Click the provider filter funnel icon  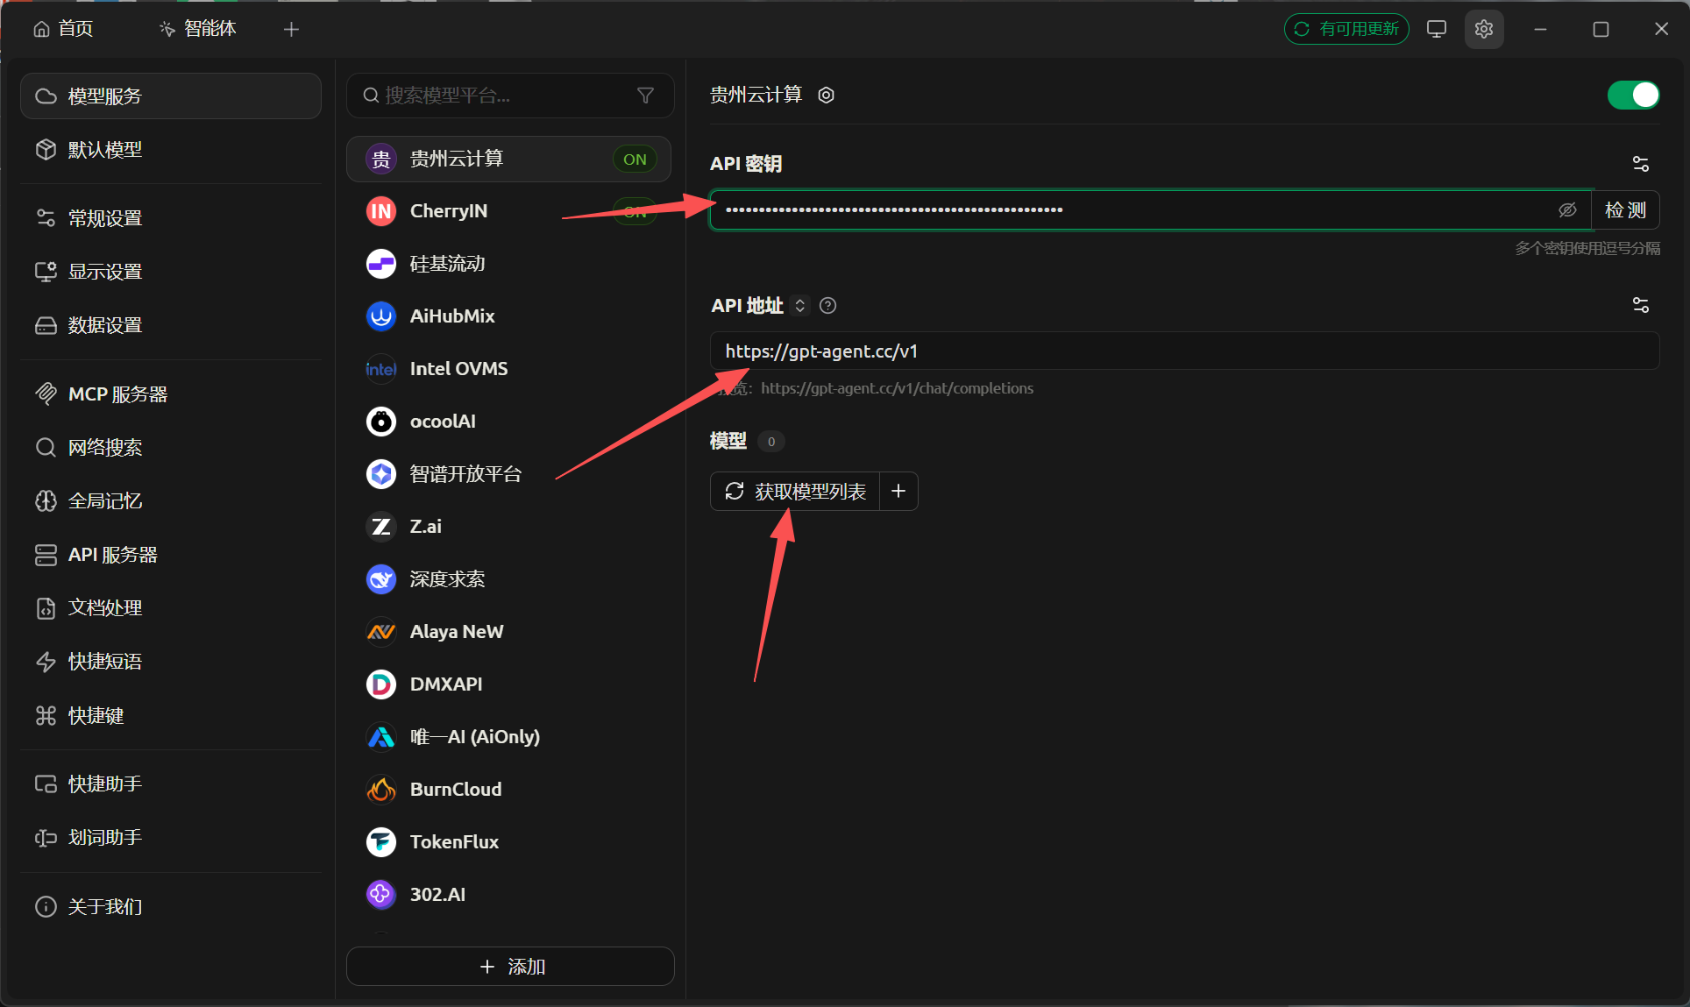click(x=646, y=96)
